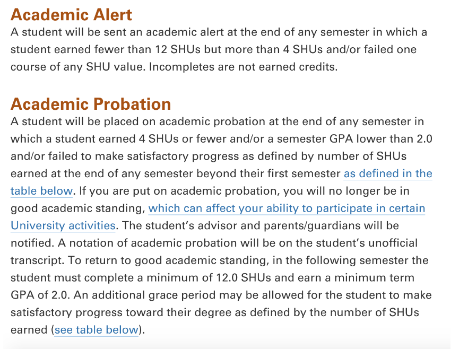The width and height of the screenshot is (459, 349).
Task: Click the "University activities" link text
Action: (x=63, y=225)
